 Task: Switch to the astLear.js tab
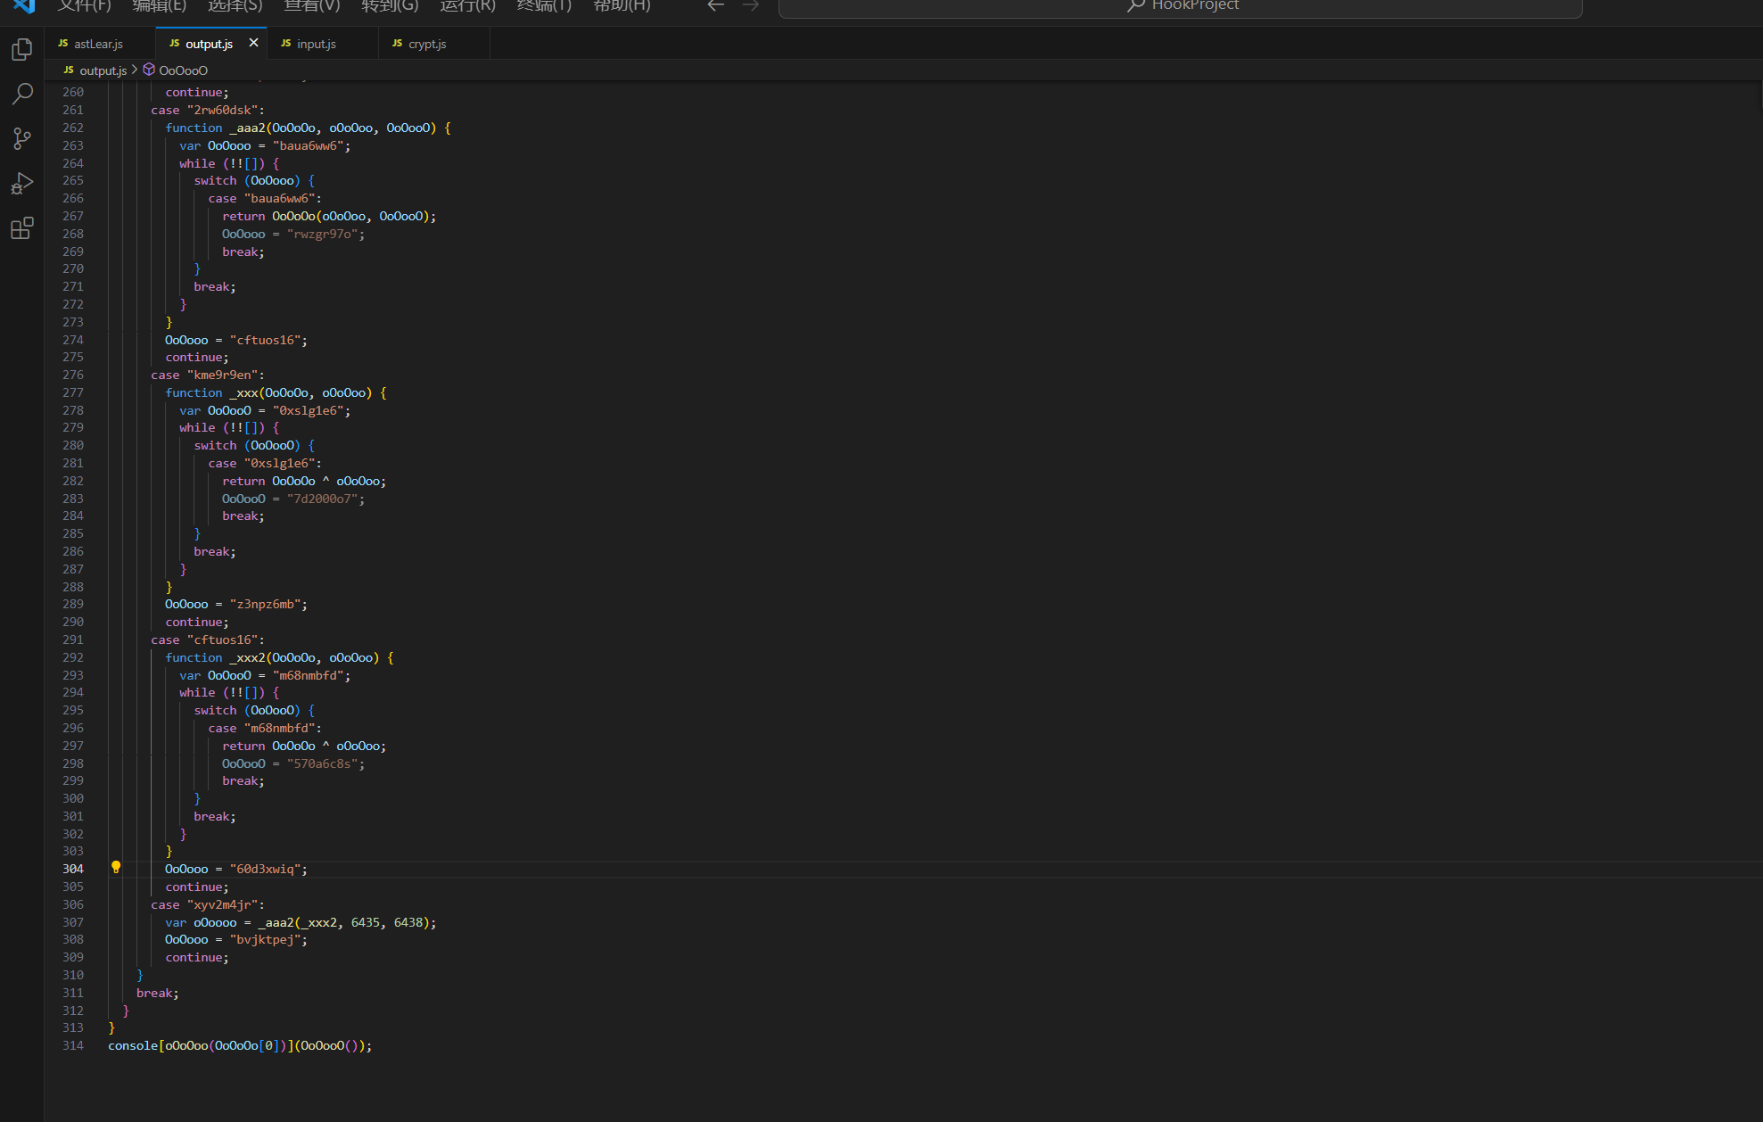pyautogui.click(x=98, y=44)
